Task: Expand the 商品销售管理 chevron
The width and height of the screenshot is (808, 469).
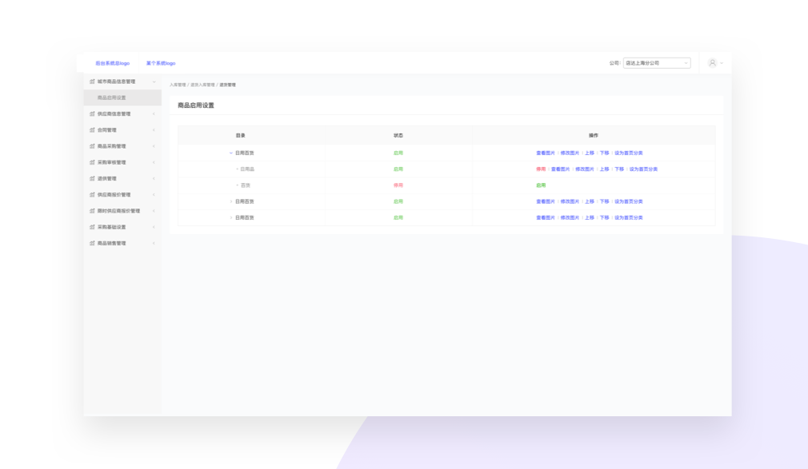Action: click(154, 243)
